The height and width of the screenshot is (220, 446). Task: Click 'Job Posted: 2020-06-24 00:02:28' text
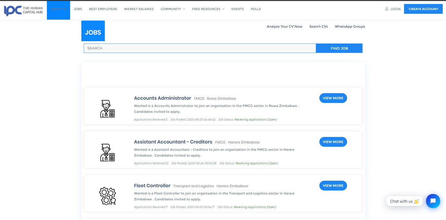point(194,163)
